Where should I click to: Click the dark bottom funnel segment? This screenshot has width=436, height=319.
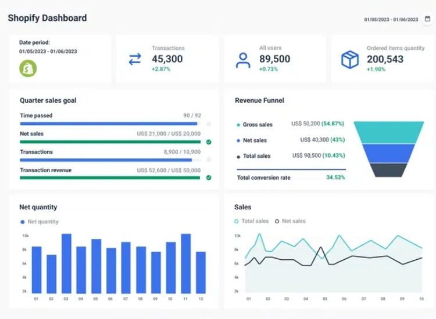click(x=388, y=170)
